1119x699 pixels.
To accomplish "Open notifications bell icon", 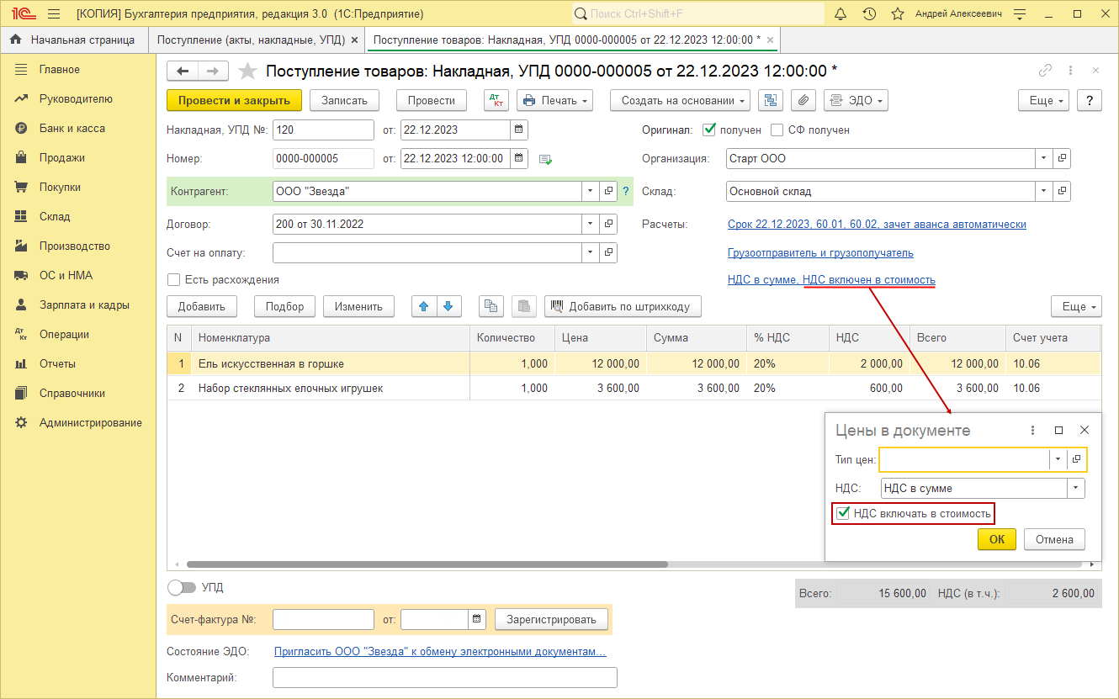I will (840, 13).
